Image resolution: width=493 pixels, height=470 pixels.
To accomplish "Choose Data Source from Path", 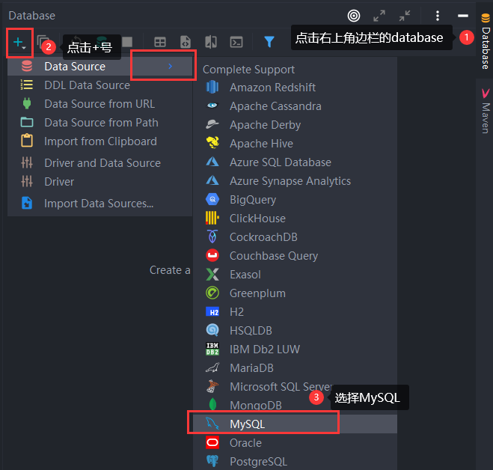I will click(x=100, y=123).
